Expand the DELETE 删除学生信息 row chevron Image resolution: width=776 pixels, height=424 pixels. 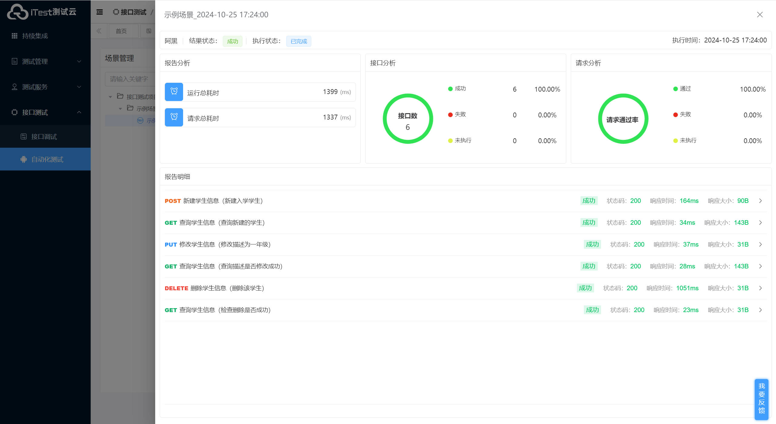coord(760,288)
